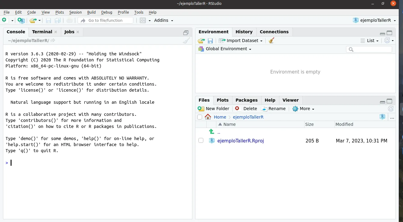Click the New File icon in toolbar

tap(5, 20)
